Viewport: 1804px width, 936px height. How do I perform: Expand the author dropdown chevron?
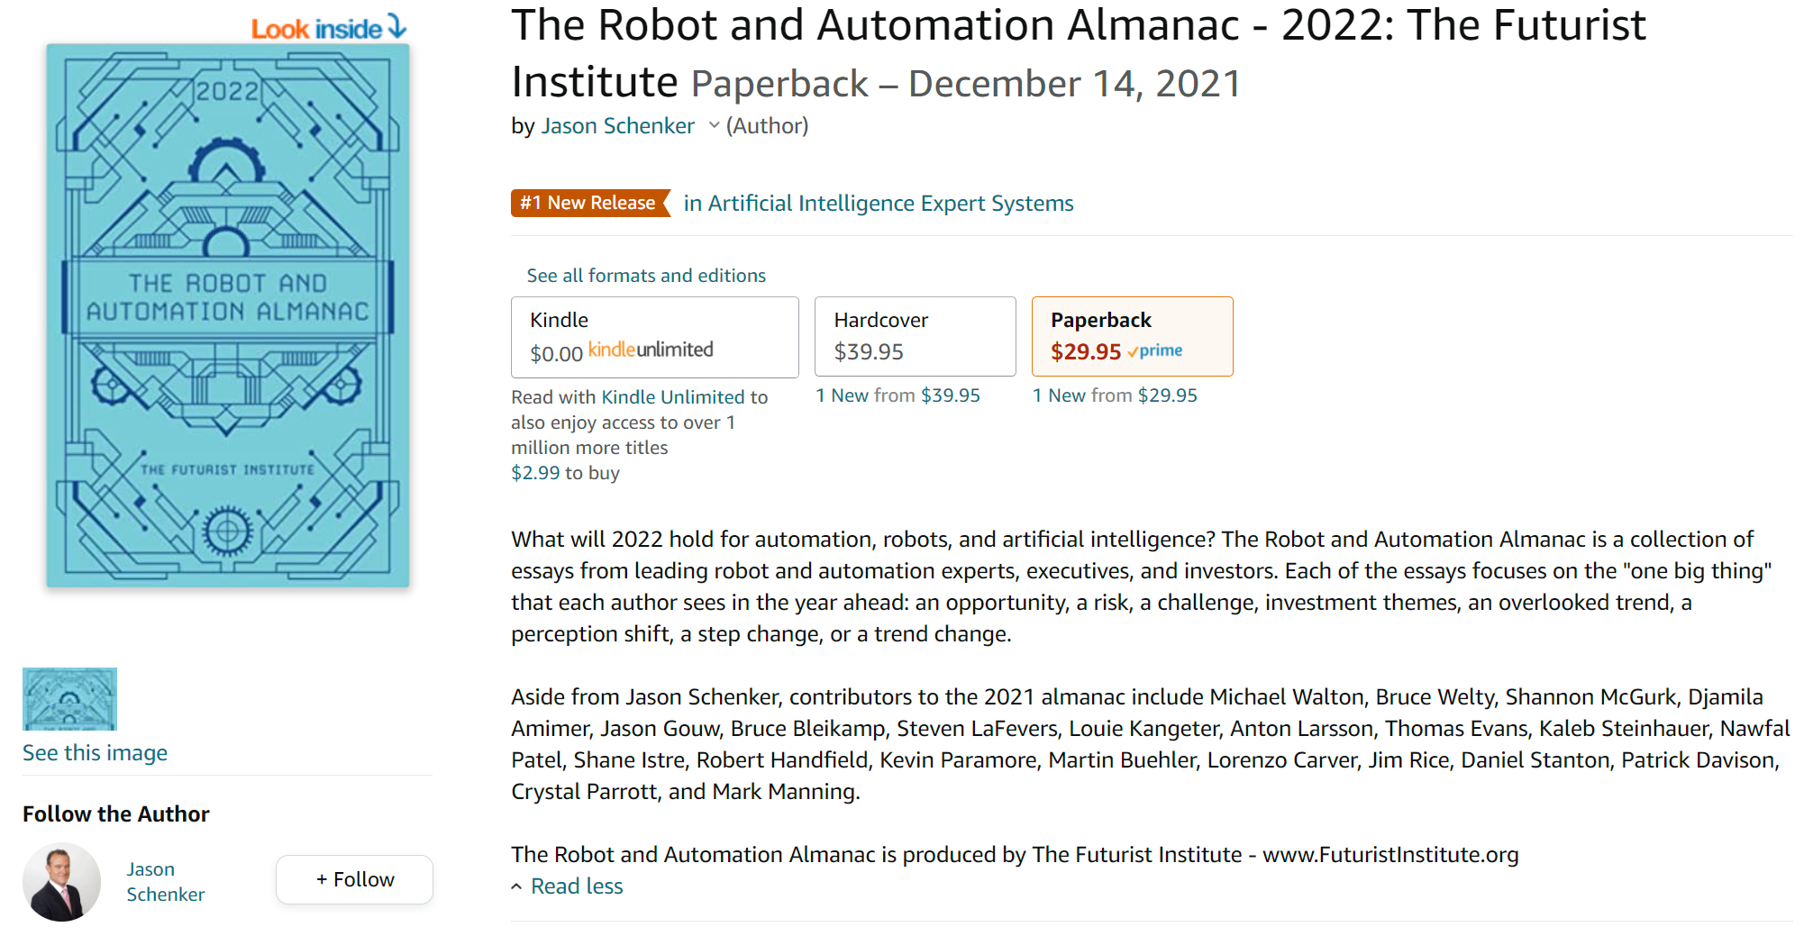pos(714,126)
